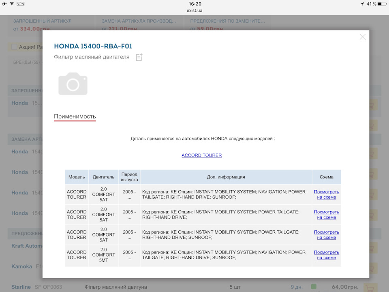Add Starline SF OF0063 to cart
389x292 pixels.
pyautogui.click(x=370, y=288)
